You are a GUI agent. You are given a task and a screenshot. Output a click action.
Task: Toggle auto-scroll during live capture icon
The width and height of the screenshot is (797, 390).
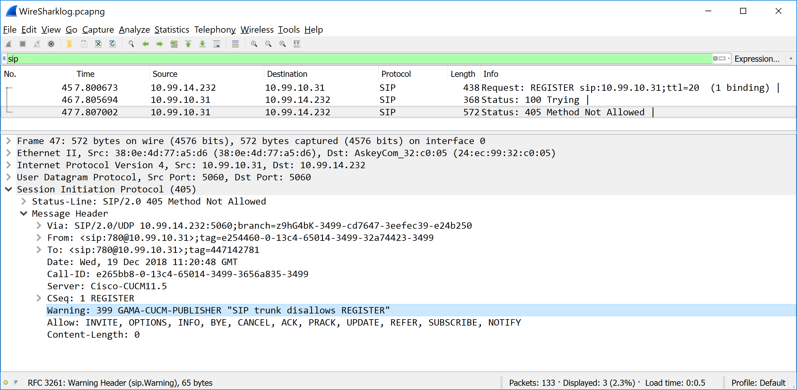217,44
